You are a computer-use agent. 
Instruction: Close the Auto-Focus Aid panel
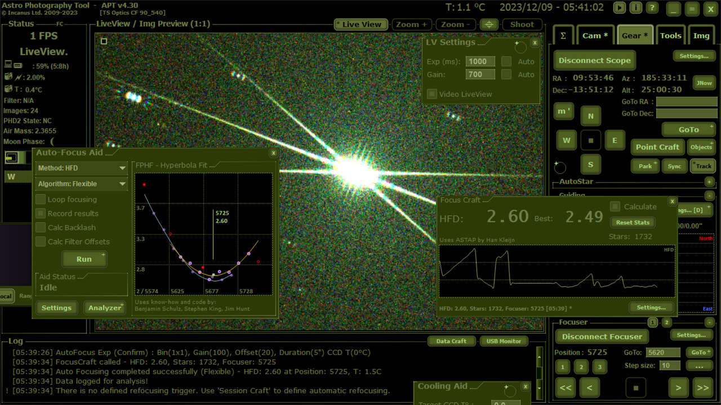(x=273, y=153)
